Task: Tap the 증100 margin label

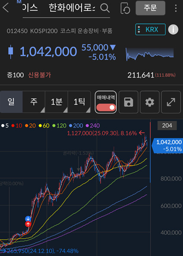Action: [15, 75]
